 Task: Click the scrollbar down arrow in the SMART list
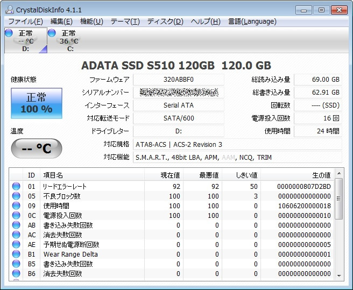pos(339,276)
